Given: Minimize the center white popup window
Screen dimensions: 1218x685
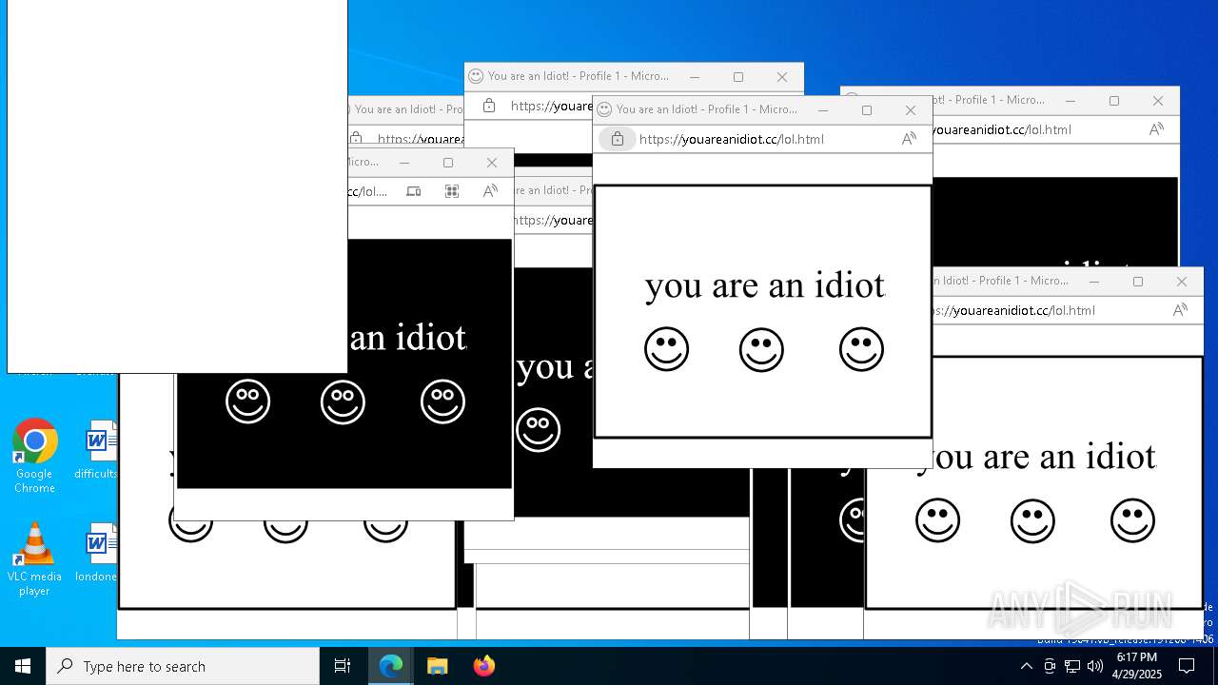Looking at the screenshot, I should pos(823,110).
